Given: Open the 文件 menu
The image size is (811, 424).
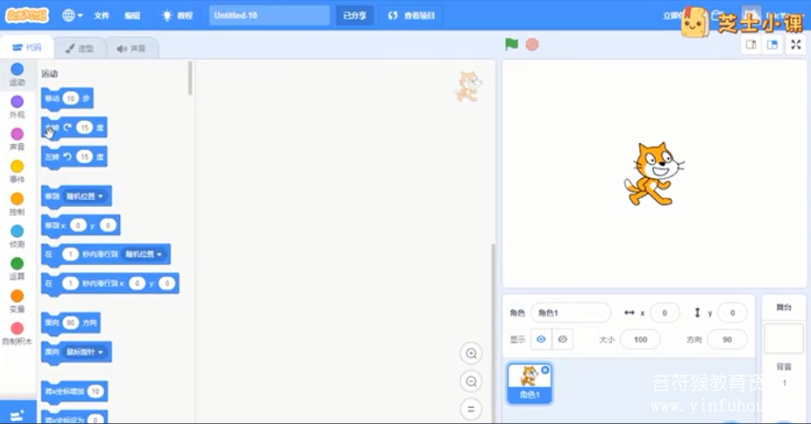Looking at the screenshot, I should (x=101, y=15).
